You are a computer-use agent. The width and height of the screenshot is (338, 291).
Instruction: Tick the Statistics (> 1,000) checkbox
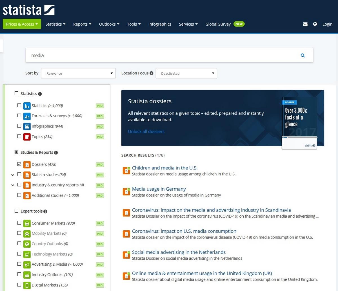pos(19,105)
